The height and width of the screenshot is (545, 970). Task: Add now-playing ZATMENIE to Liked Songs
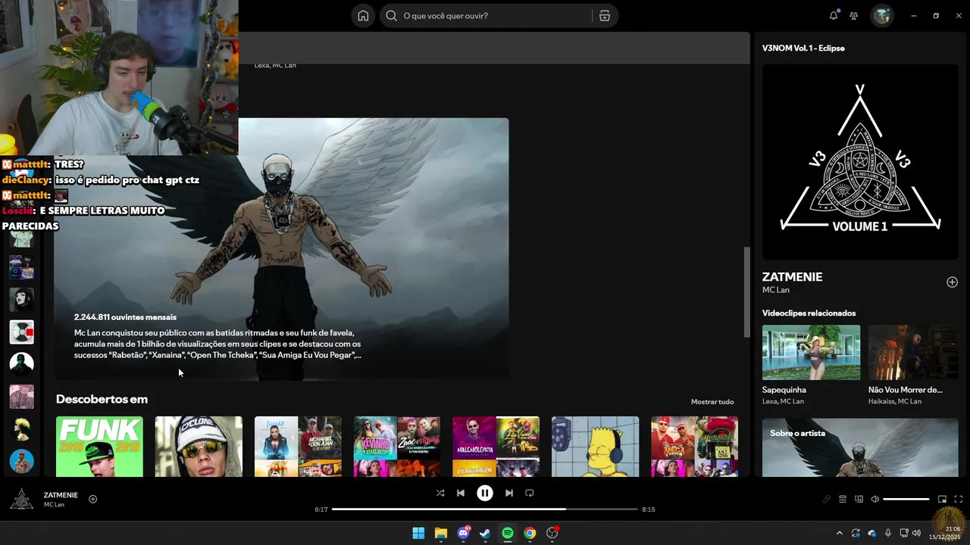92,499
